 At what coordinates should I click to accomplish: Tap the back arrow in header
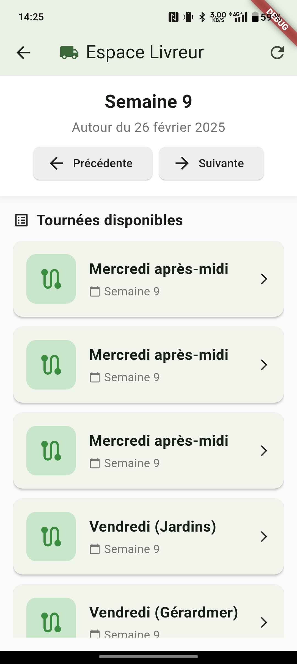tap(23, 52)
